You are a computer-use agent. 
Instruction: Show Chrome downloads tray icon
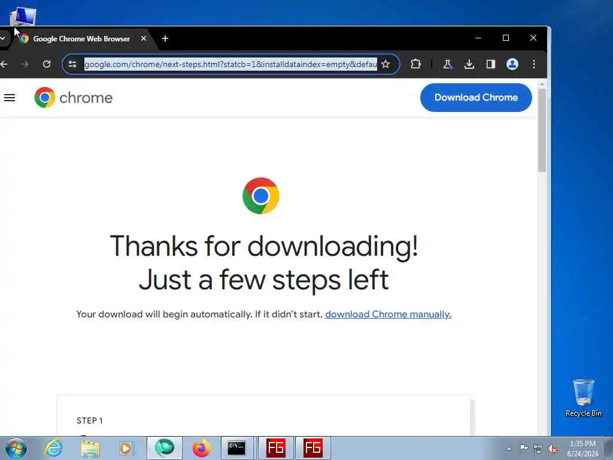[x=469, y=64]
